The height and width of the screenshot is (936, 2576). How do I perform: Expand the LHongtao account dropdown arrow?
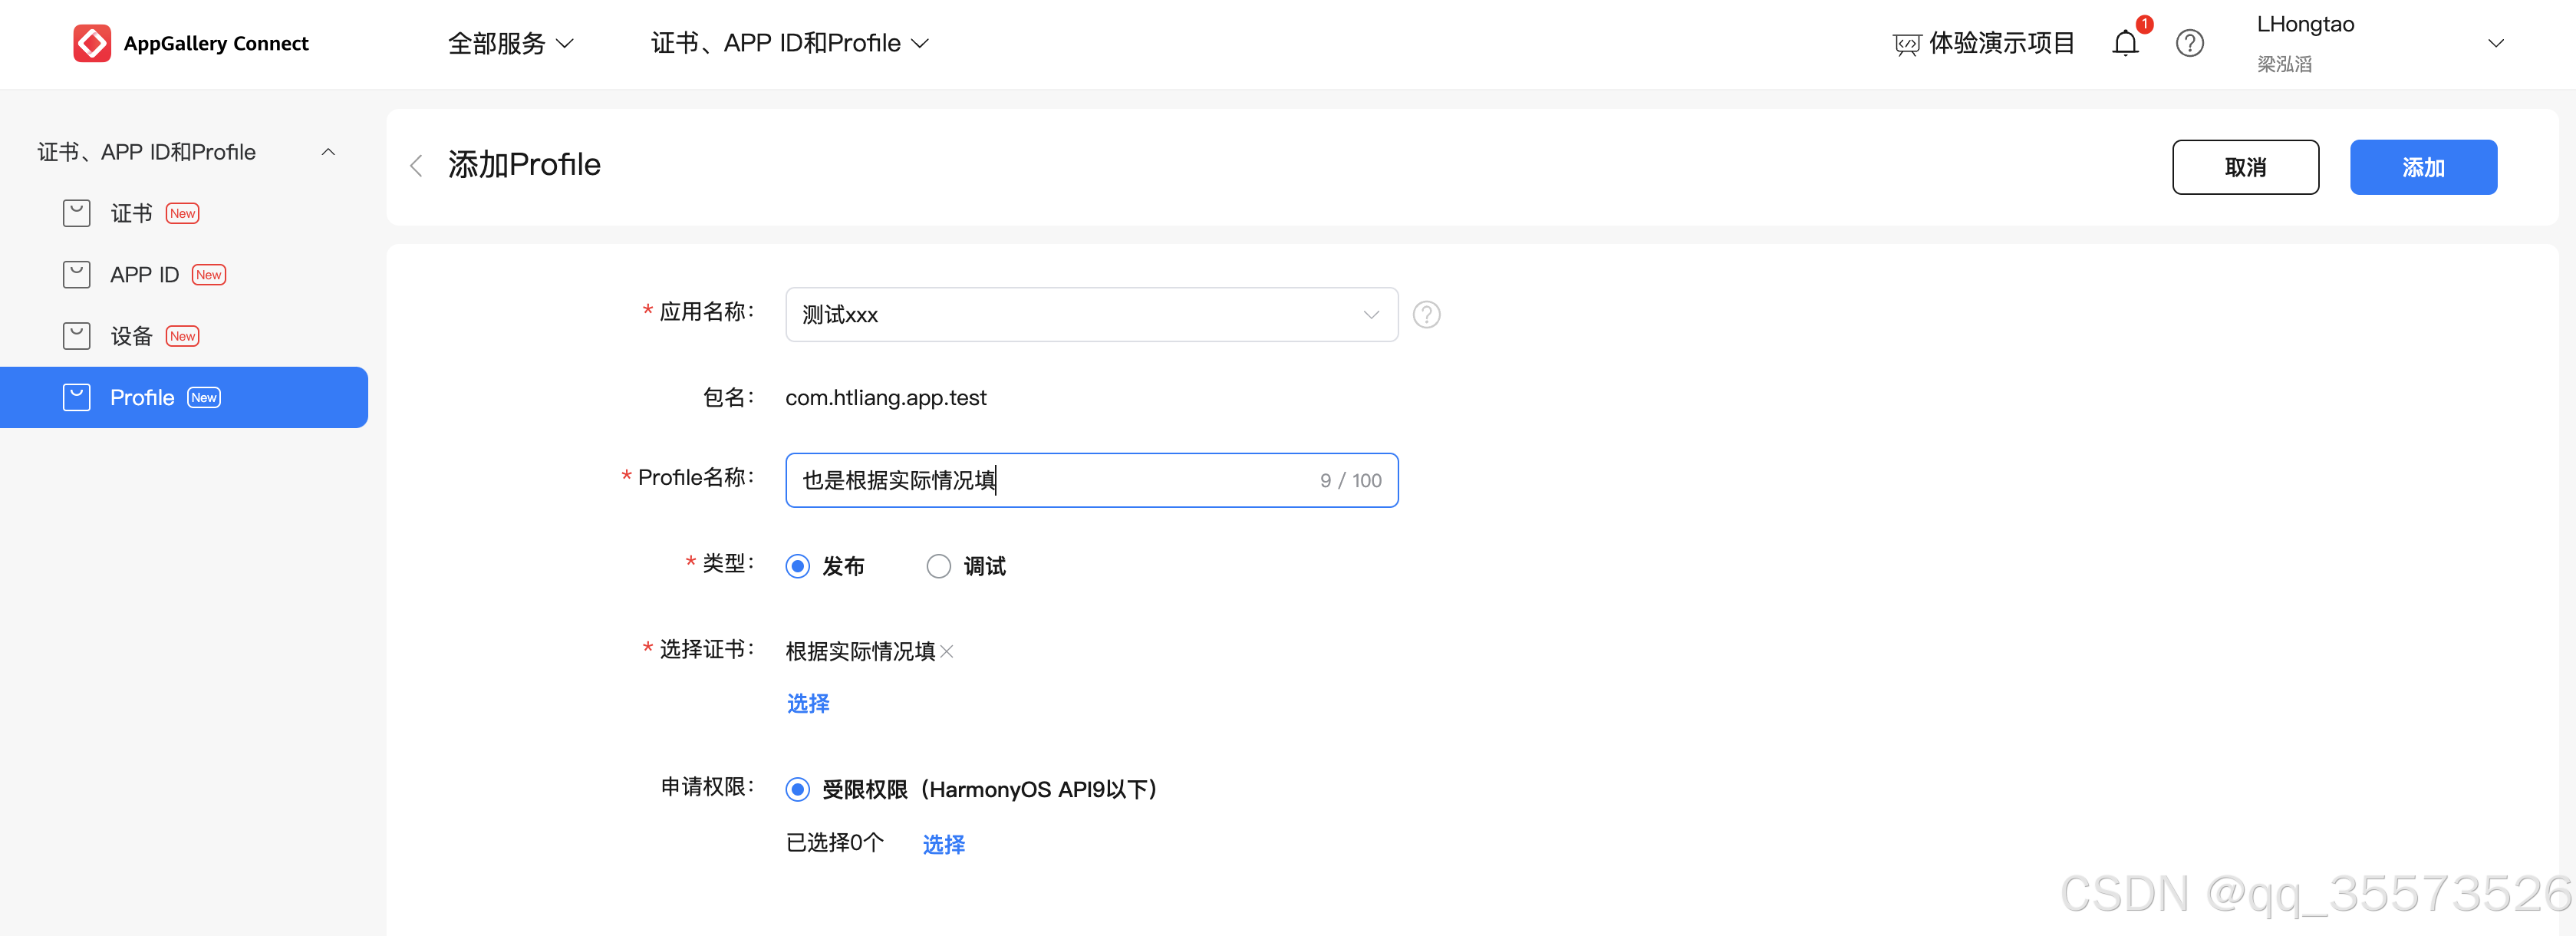tap(2495, 43)
